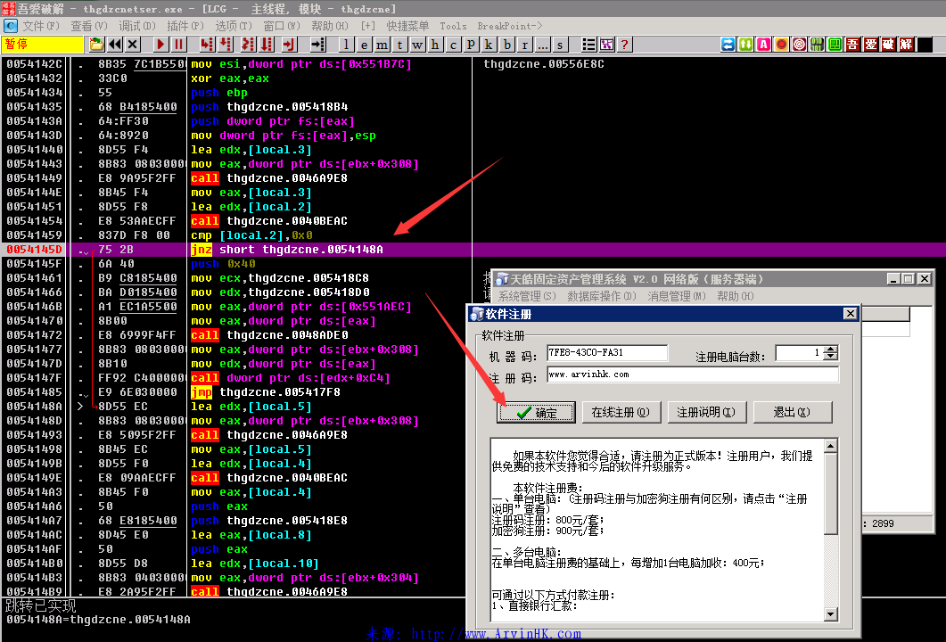
Task: Click the Open file toolbar icon
Action: [x=96, y=44]
